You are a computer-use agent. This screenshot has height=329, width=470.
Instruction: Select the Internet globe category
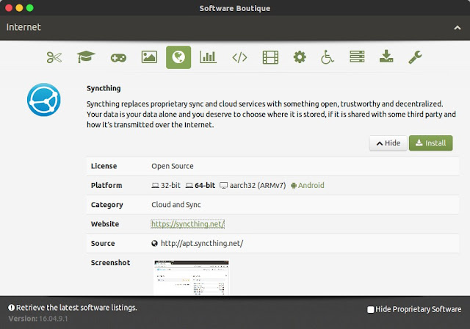(178, 57)
